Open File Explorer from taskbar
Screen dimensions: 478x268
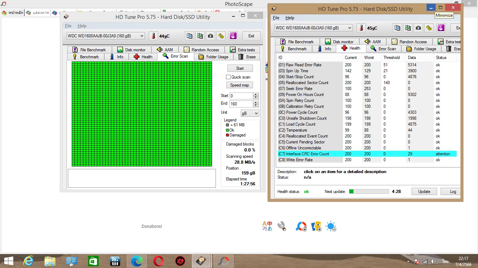coord(50,261)
